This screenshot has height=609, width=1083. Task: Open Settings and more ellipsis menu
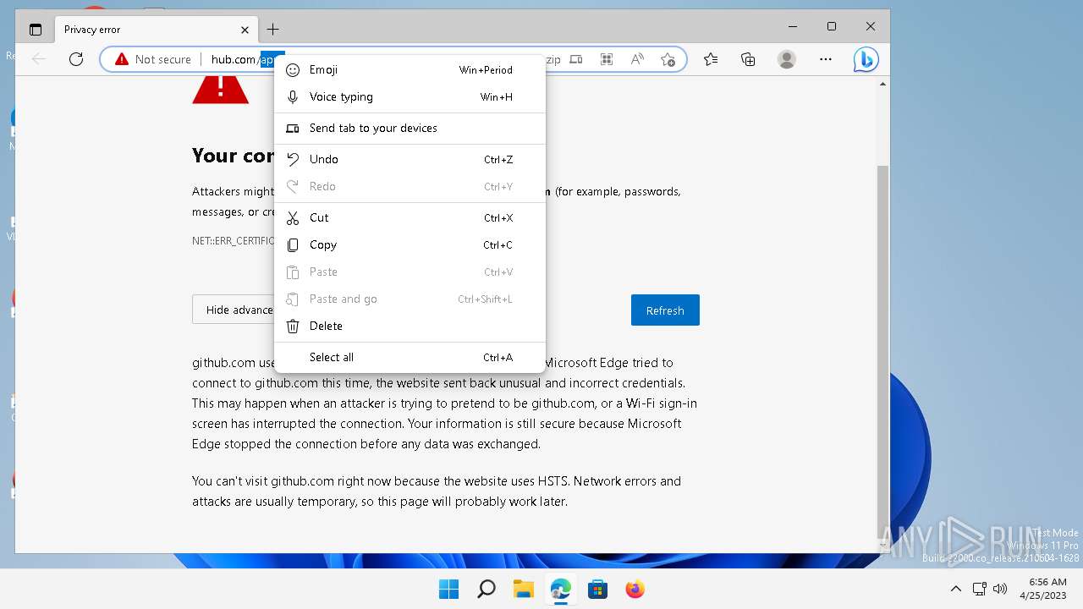point(826,59)
